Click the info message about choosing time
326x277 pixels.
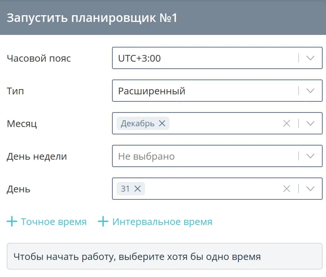coord(137,257)
